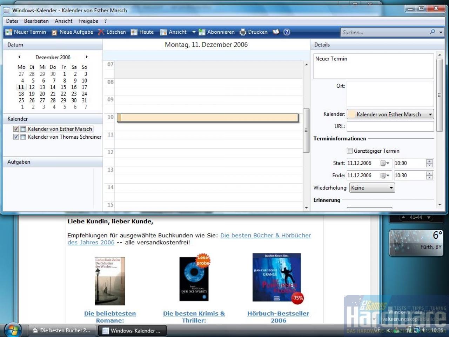Select 24 in December mini calendar
Screen dimensions: 449x337
tap(84, 94)
